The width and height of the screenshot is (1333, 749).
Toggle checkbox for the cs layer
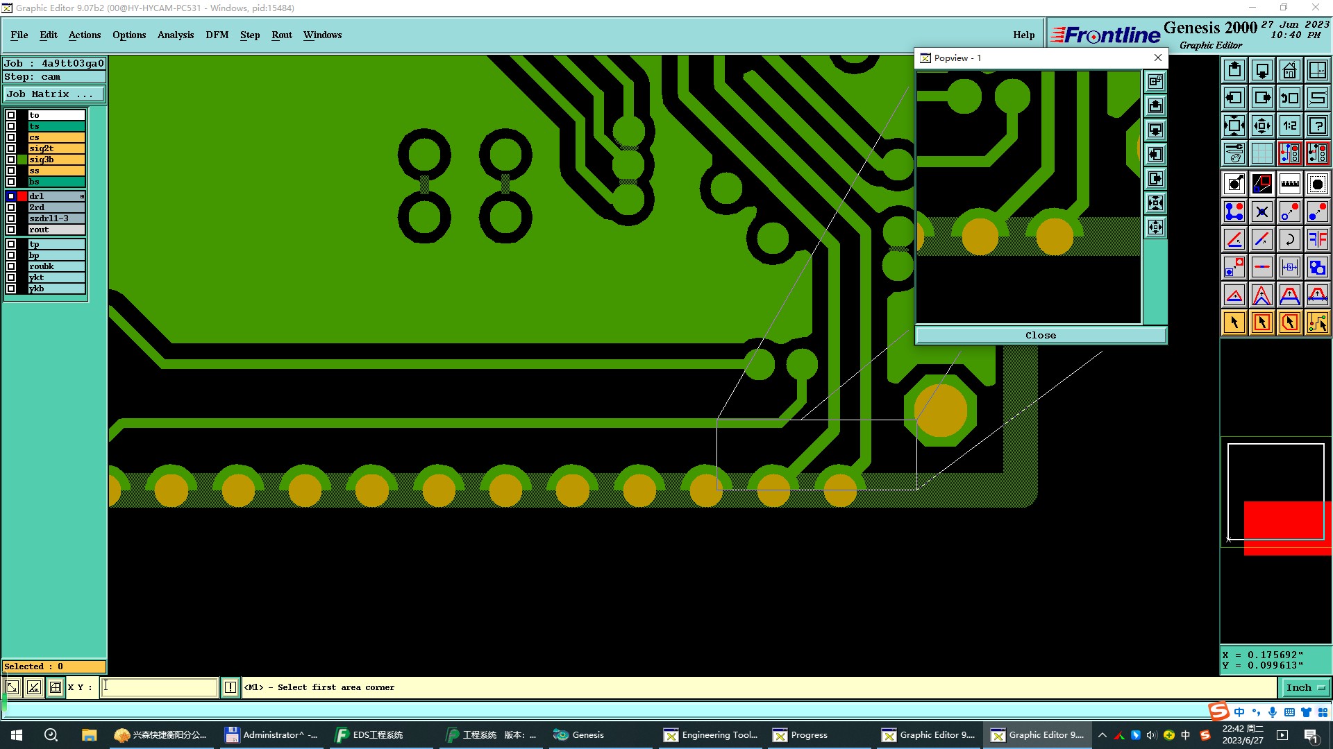pos(11,137)
